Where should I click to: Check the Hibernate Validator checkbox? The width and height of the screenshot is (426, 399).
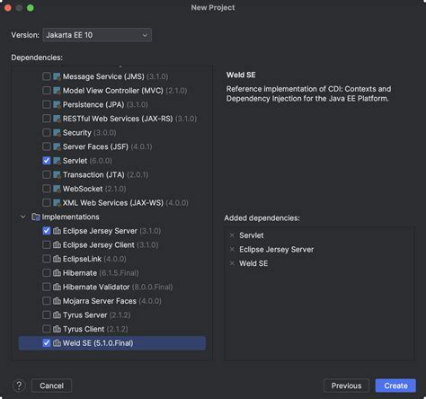point(47,287)
